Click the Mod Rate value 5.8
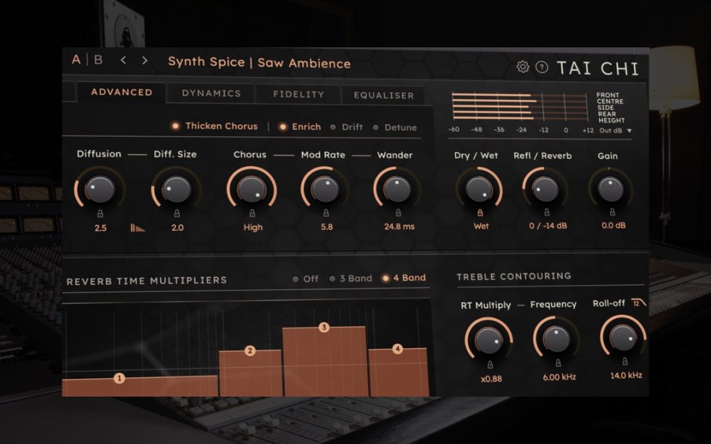The height and width of the screenshot is (444, 711). click(327, 227)
